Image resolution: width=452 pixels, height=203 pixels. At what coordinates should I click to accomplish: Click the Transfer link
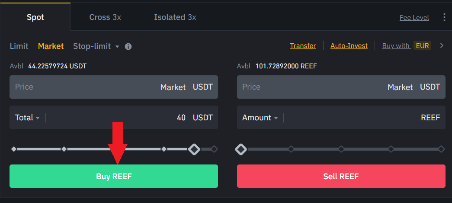click(303, 46)
